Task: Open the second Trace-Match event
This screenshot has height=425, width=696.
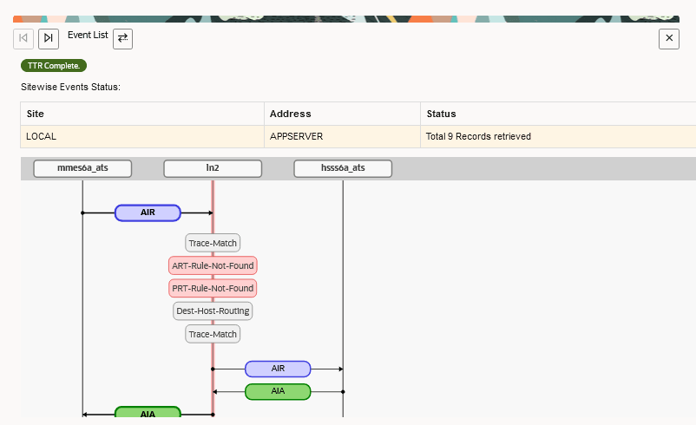Action: [213, 334]
